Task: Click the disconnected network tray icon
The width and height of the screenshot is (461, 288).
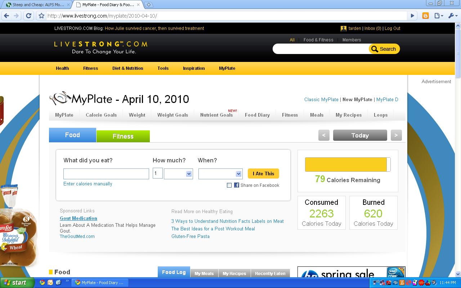Action: (382, 283)
